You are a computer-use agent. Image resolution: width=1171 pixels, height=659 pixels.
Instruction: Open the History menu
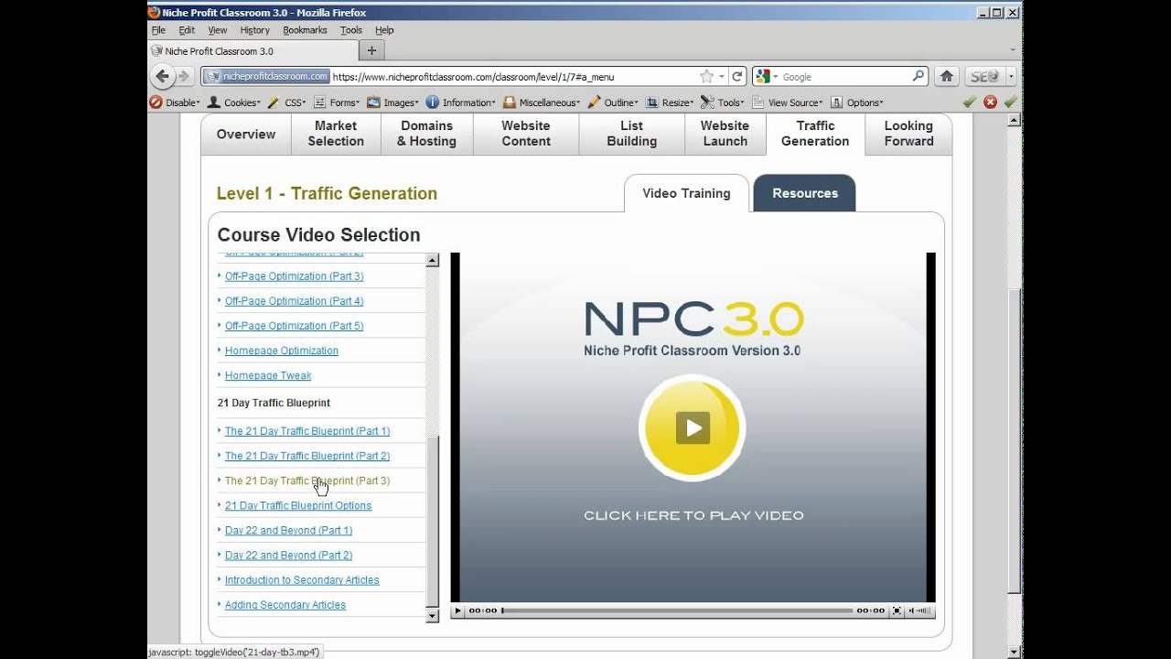click(x=254, y=30)
